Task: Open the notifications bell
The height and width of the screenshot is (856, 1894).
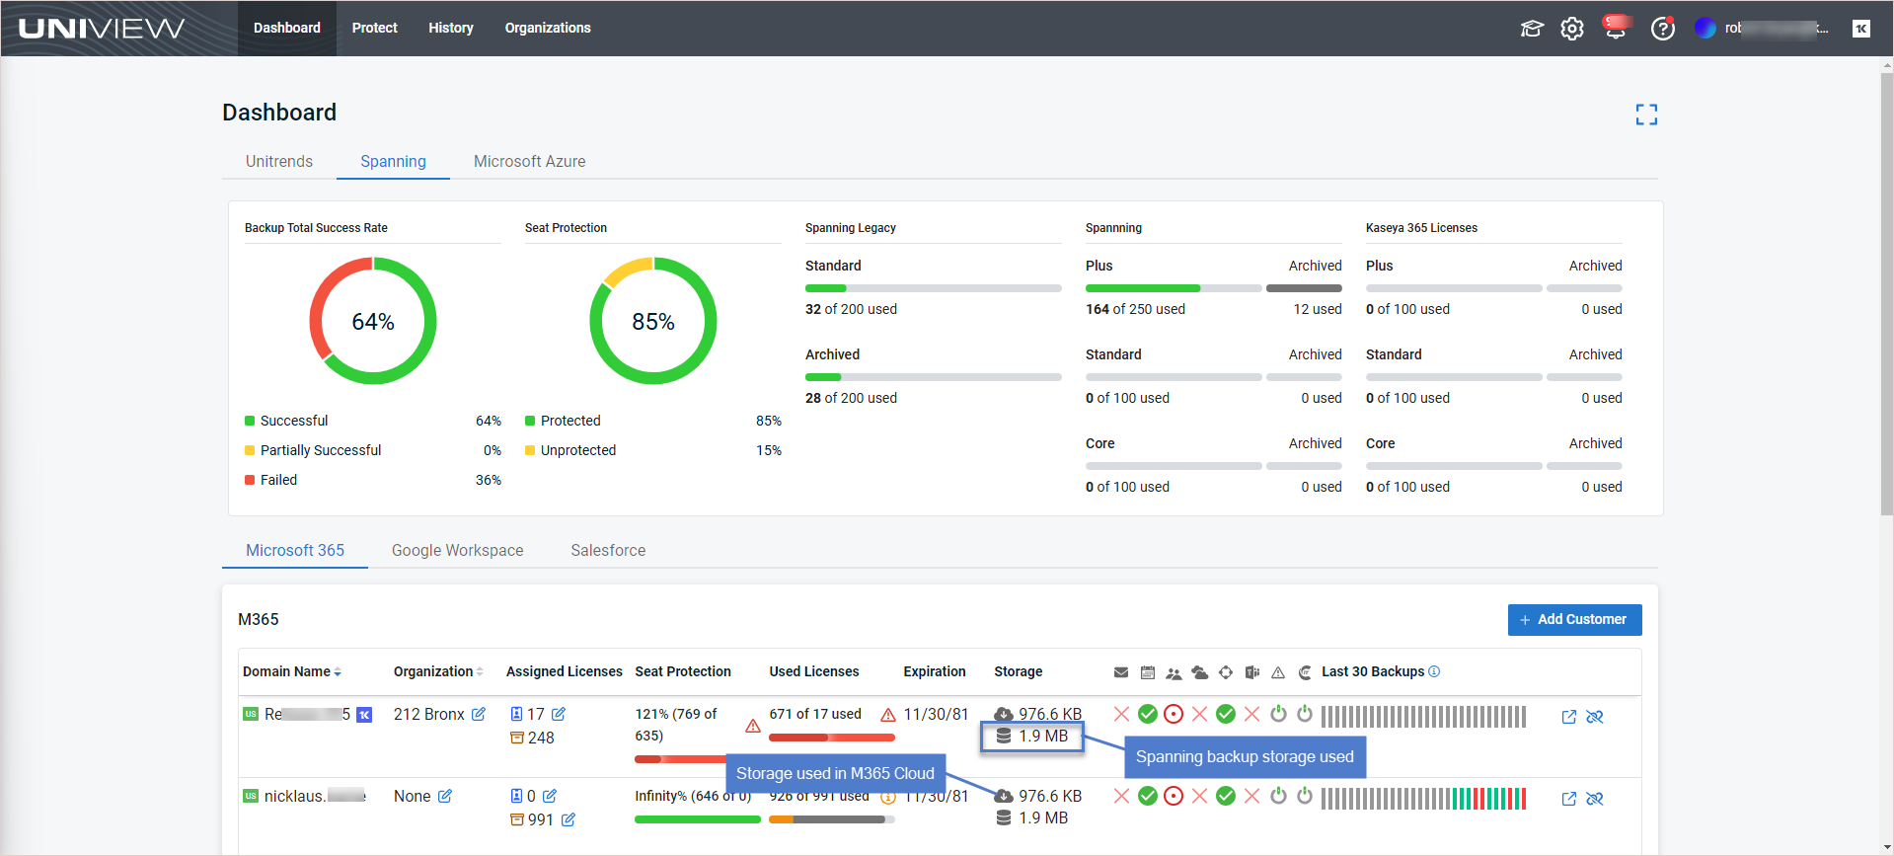Action: (1616, 29)
